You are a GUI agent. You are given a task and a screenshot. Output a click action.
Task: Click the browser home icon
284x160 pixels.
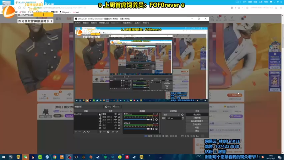coord(24,8)
